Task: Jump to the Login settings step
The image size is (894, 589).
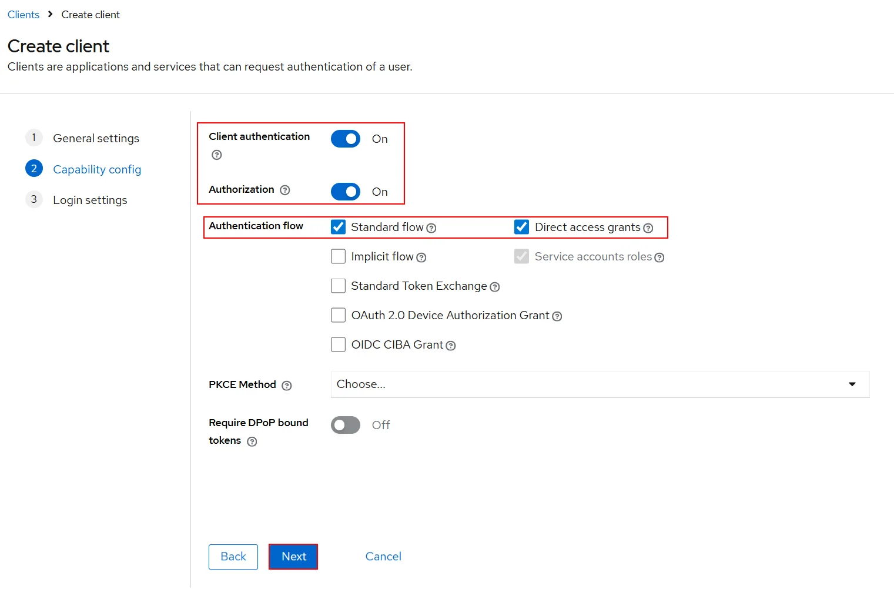Action: click(x=90, y=200)
